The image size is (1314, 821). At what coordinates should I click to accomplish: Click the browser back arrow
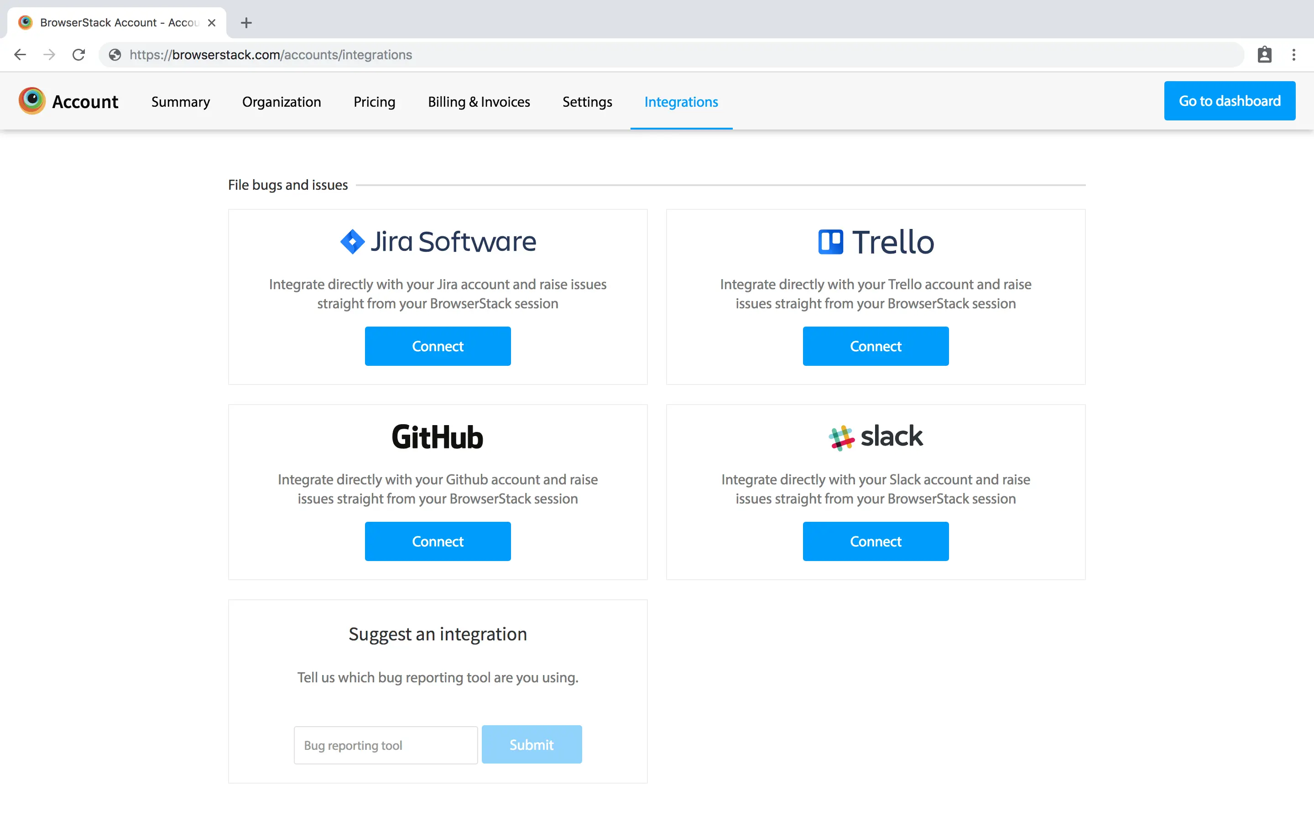[20, 55]
